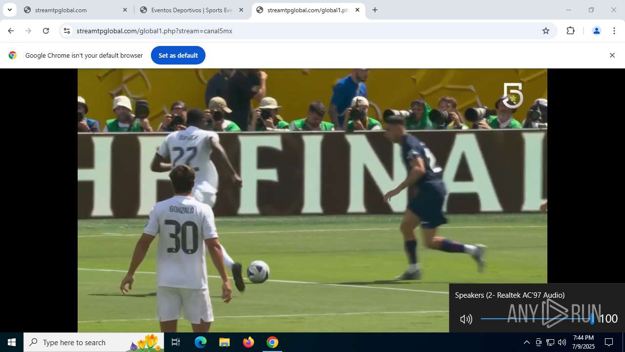The image size is (625, 352).
Task: Launch Microsoft Edge from the taskbar
Action: [201, 342]
